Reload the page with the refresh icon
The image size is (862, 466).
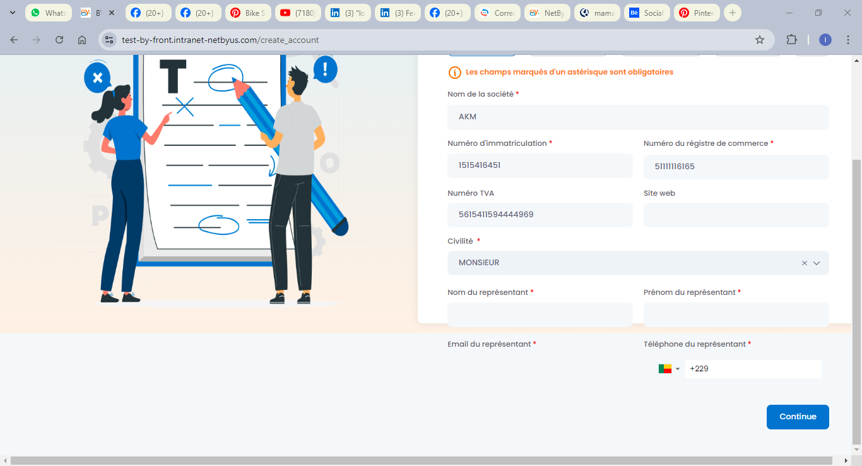(x=59, y=40)
